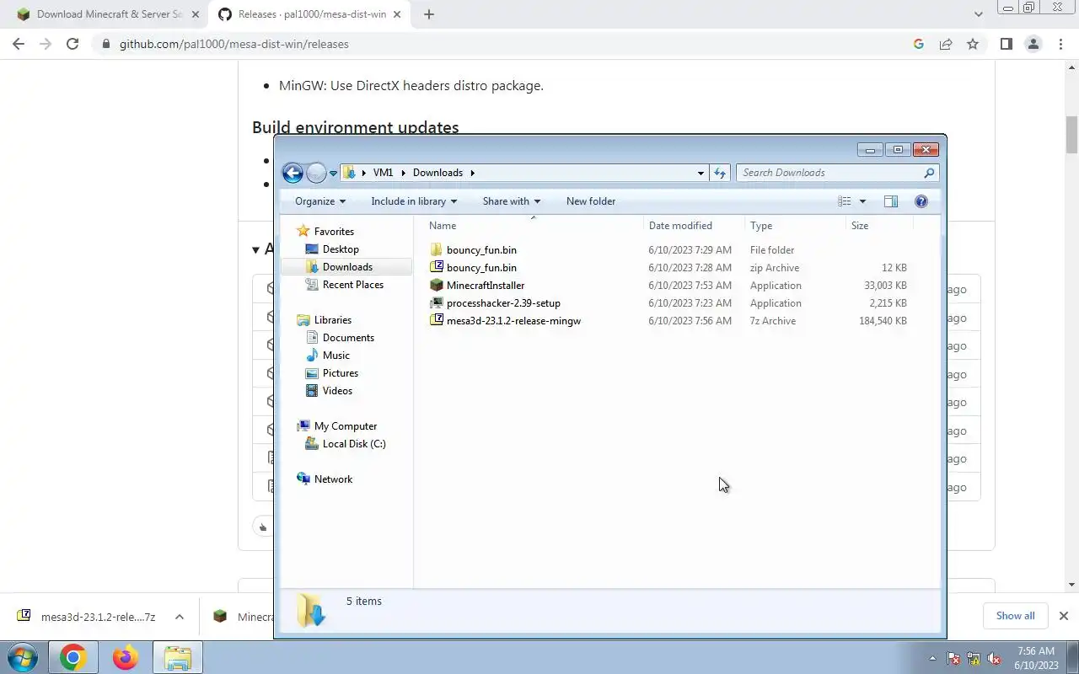1079x674 pixels.
Task: Click Show all downloads button
Action: point(1015,616)
